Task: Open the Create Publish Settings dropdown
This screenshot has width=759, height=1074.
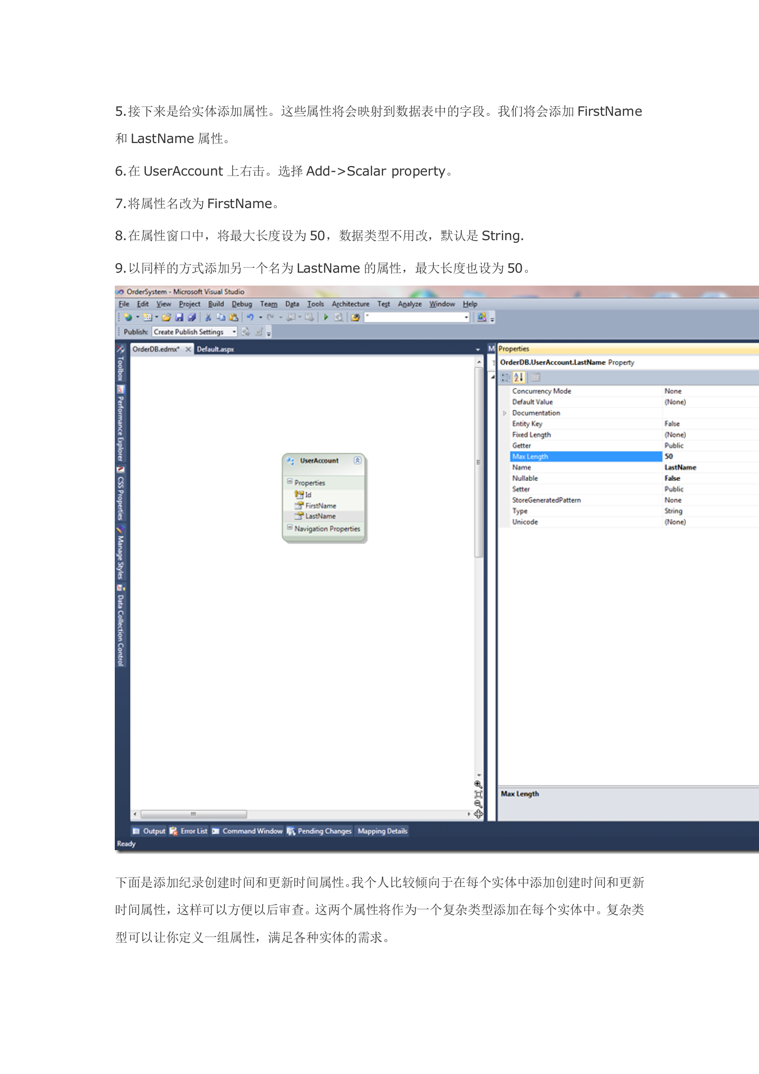Action: pos(234,332)
